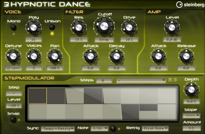Select the fourth dark step in grid
205x134 pixels.
[93, 96]
